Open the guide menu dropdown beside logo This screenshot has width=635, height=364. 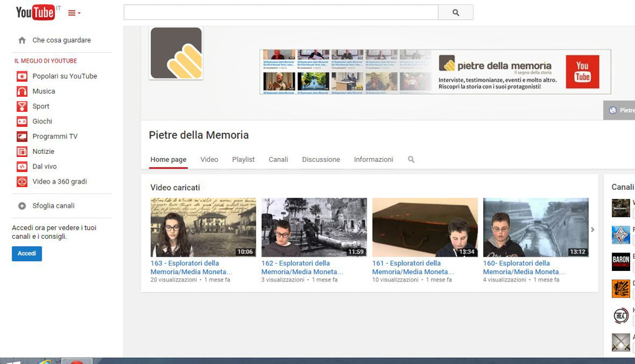click(74, 13)
